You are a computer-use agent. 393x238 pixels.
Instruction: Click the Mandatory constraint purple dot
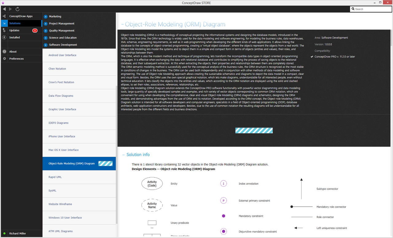coord(224,216)
